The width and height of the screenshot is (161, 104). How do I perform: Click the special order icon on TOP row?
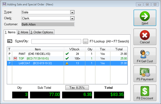tap(15, 59)
